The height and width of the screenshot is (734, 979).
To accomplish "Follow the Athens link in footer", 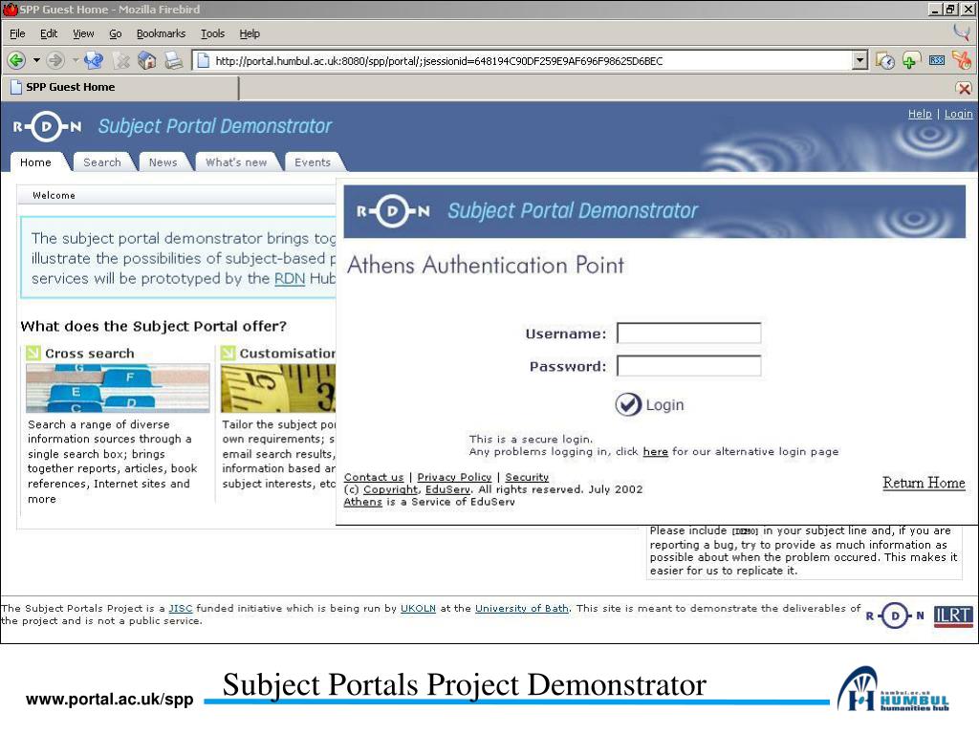I will [x=362, y=502].
